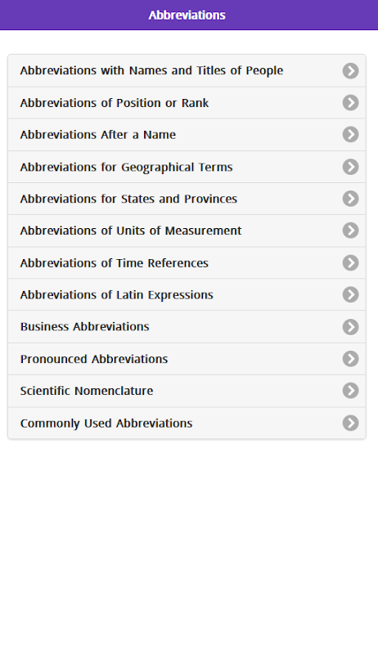The height and width of the screenshot is (654, 378).
Task: Tap arrow icon next to Time References
Action: [350, 262]
